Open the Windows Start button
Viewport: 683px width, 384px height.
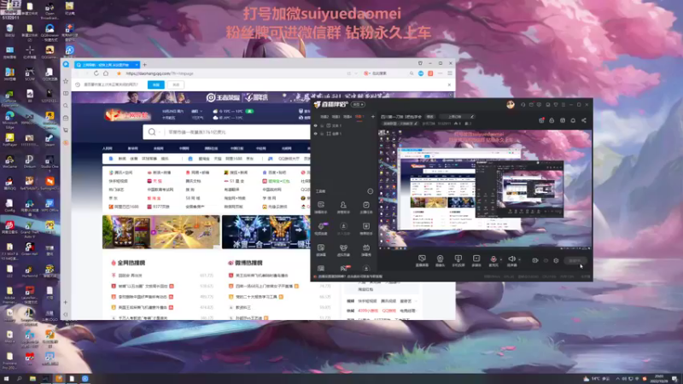point(7,379)
